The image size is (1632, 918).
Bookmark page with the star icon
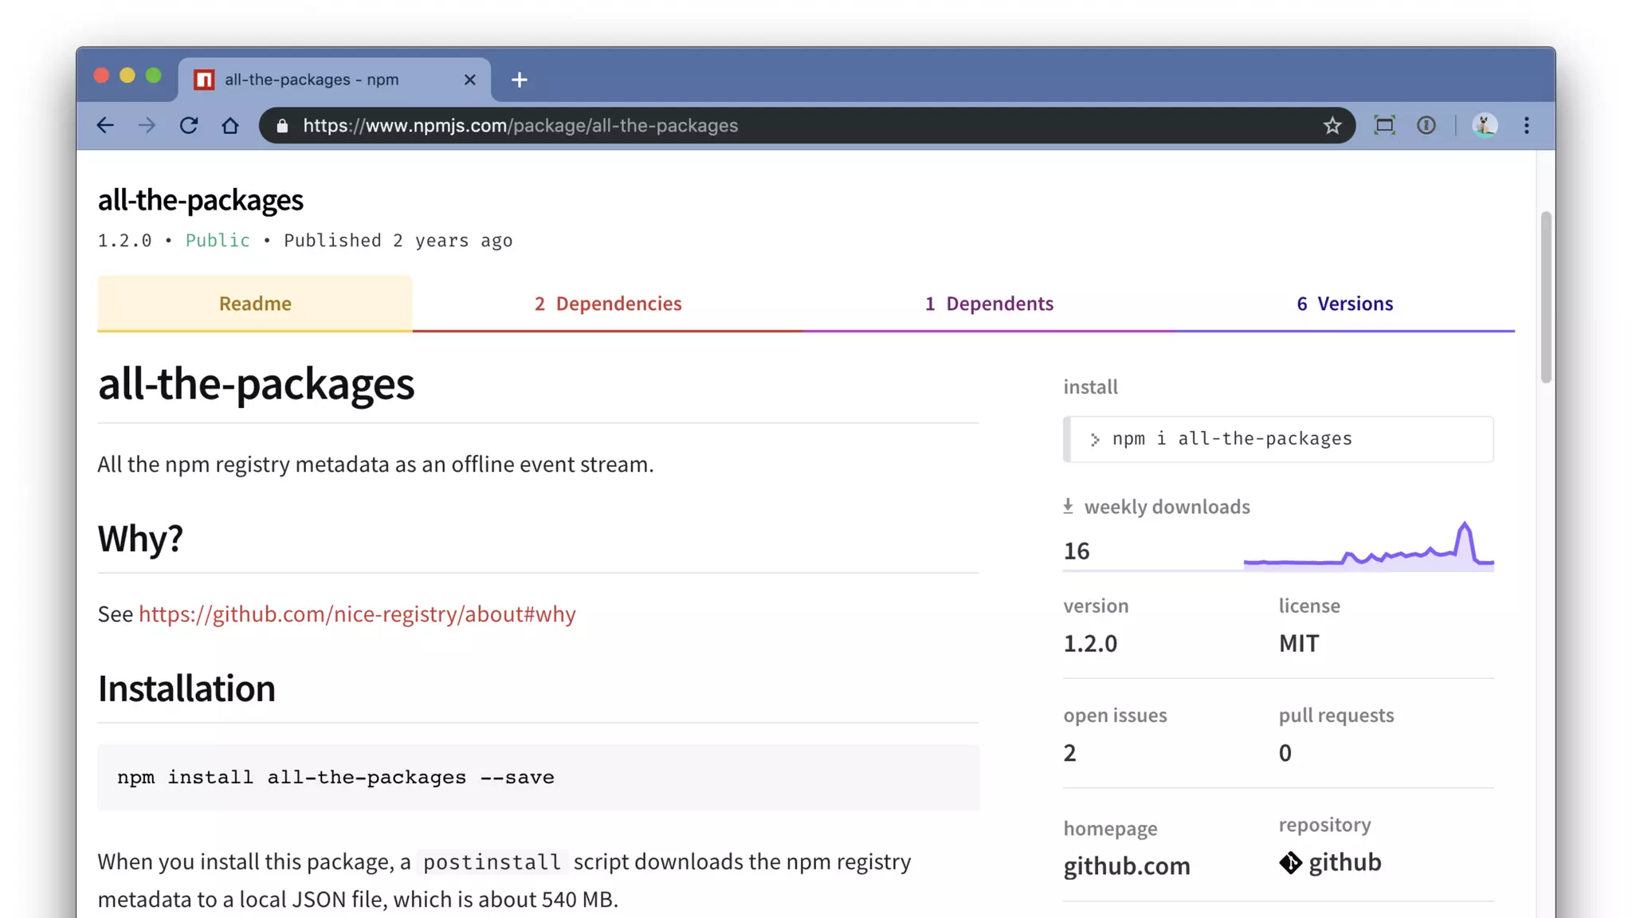[1332, 125]
